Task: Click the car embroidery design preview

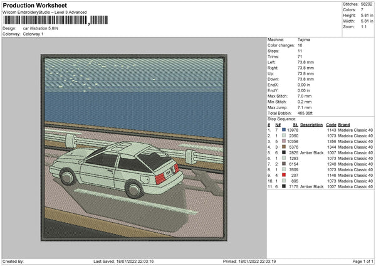Action: [134, 147]
